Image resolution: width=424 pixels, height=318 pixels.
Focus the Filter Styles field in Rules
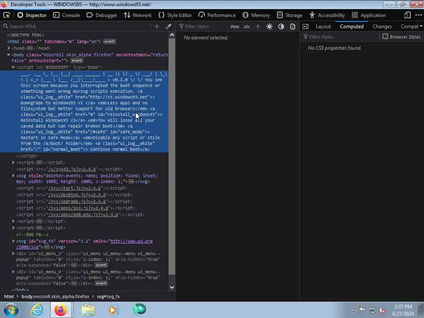[203, 26]
